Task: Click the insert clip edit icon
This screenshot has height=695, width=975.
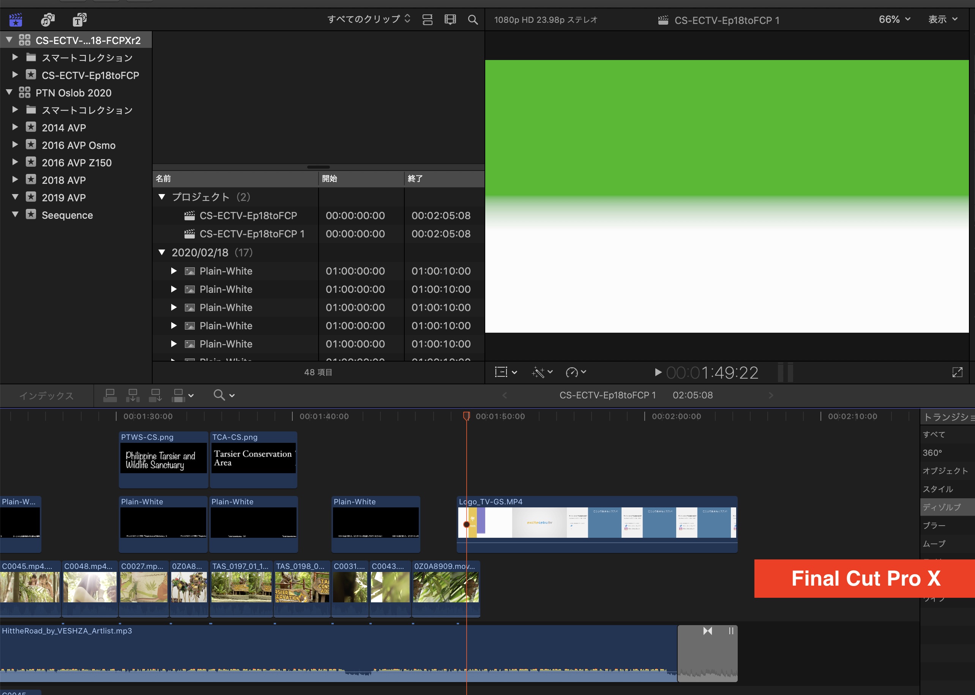Action: pos(133,395)
